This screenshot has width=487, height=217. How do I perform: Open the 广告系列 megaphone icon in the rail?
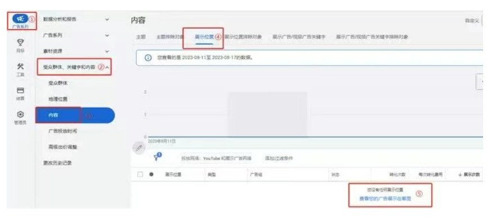[x=20, y=19]
